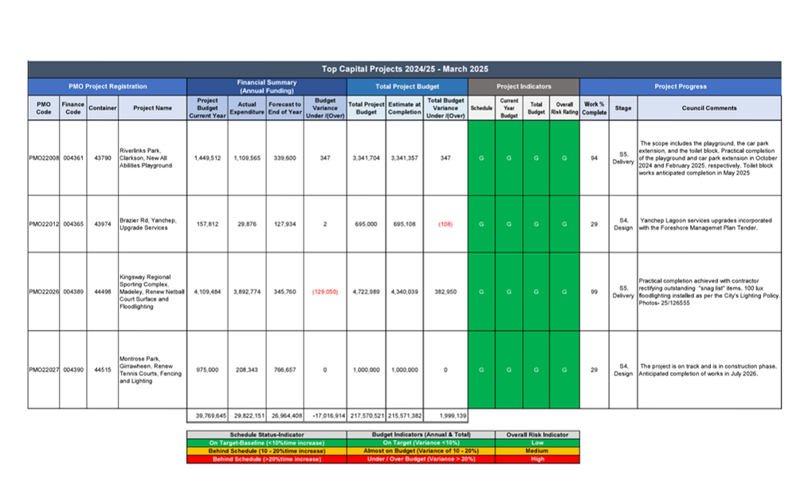Select the 'PMO Code' column header
Screen dimensions: 808x479
[x=44, y=108]
